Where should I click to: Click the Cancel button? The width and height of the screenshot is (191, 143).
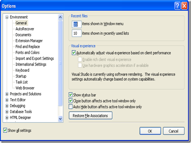tap(174, 131)
